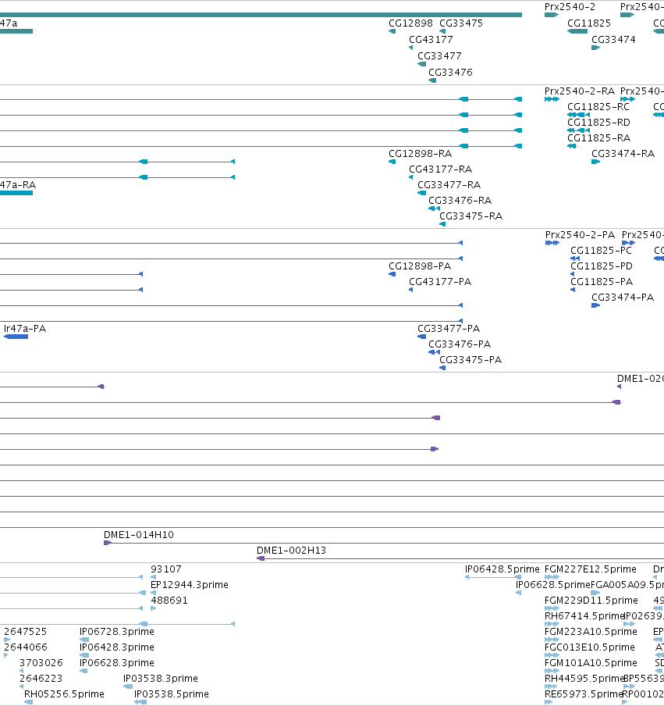This screenshot has width=664, height=706.
Task: Click EST label 2647525
Action: (x=25, y=632)
